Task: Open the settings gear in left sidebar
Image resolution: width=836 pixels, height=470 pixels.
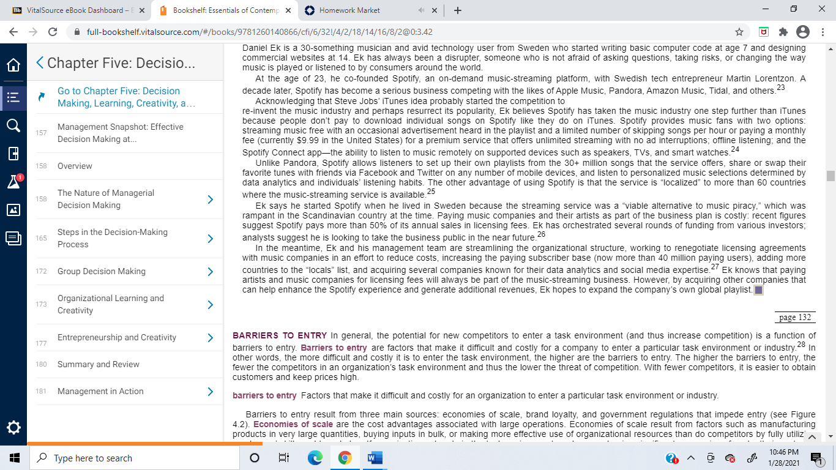Action: coord(13,427)
